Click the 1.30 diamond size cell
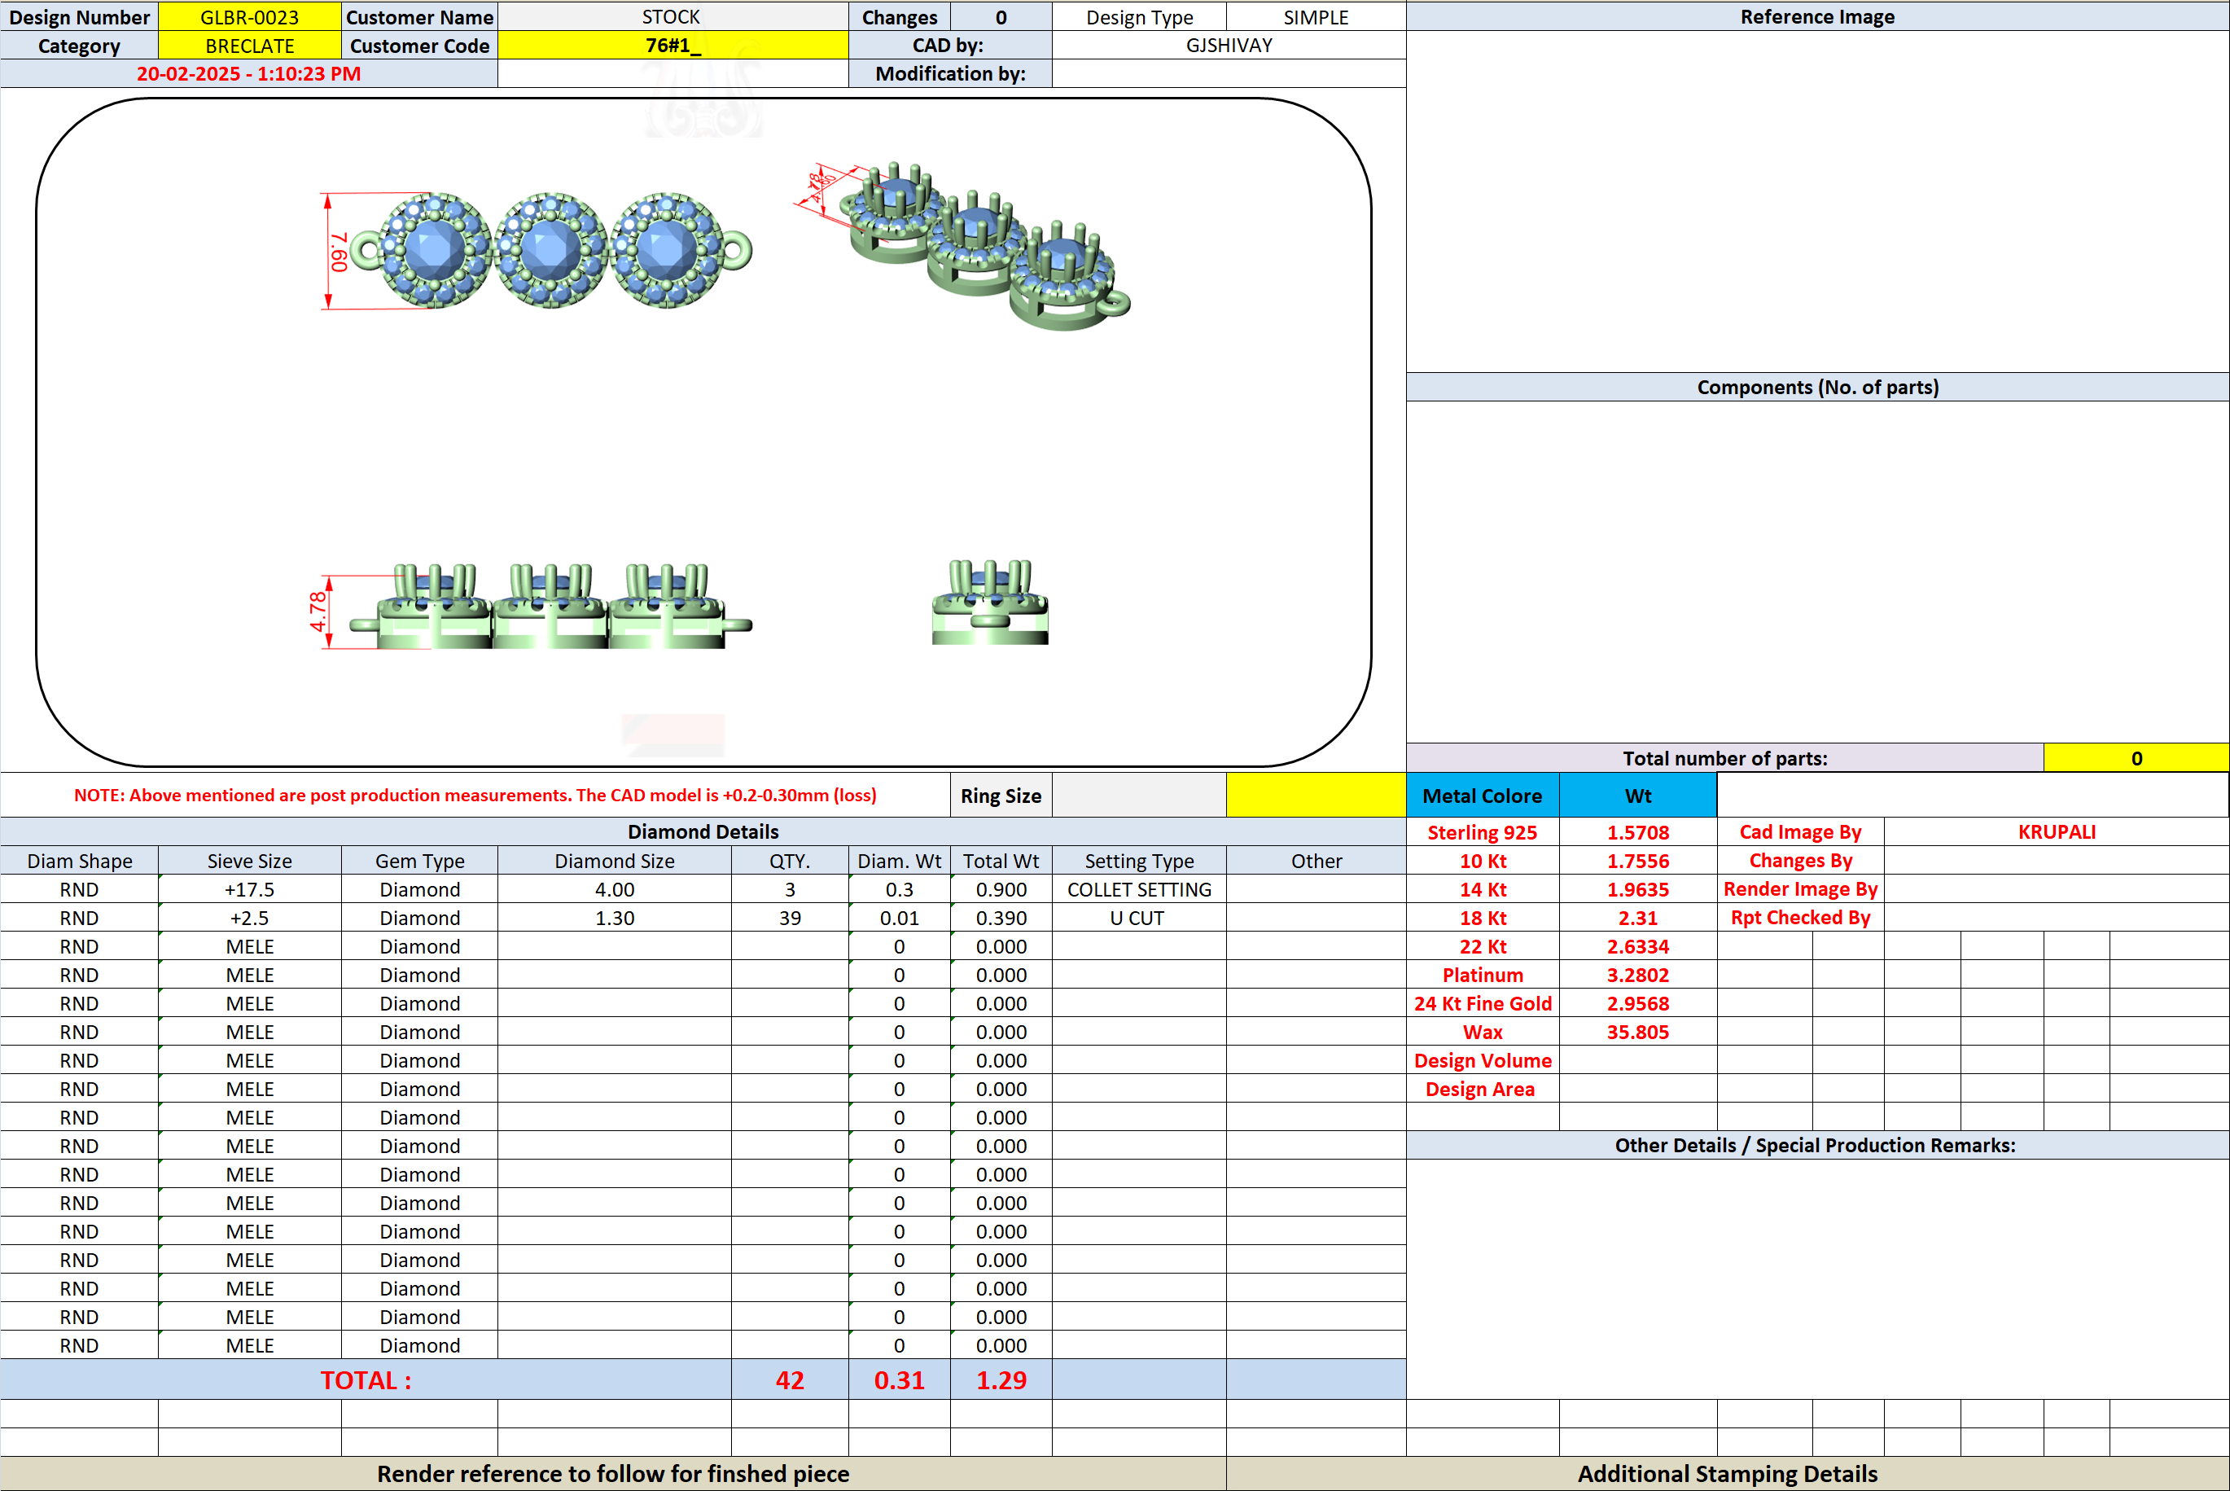The image size is (2230, 1491). tap(614, 918)
